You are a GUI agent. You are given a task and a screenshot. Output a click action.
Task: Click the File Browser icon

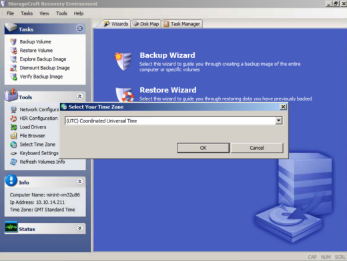coord(13,136)
